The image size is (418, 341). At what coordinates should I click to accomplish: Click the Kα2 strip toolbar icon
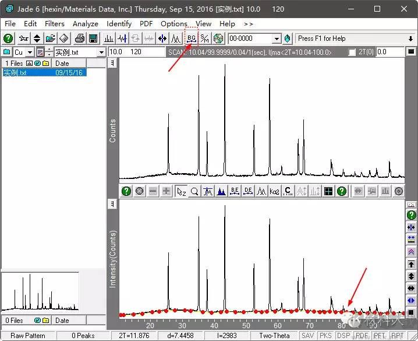click(275, 191)
